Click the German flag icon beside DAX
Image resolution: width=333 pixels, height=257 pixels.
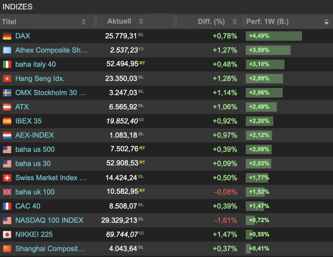[7, 36]
